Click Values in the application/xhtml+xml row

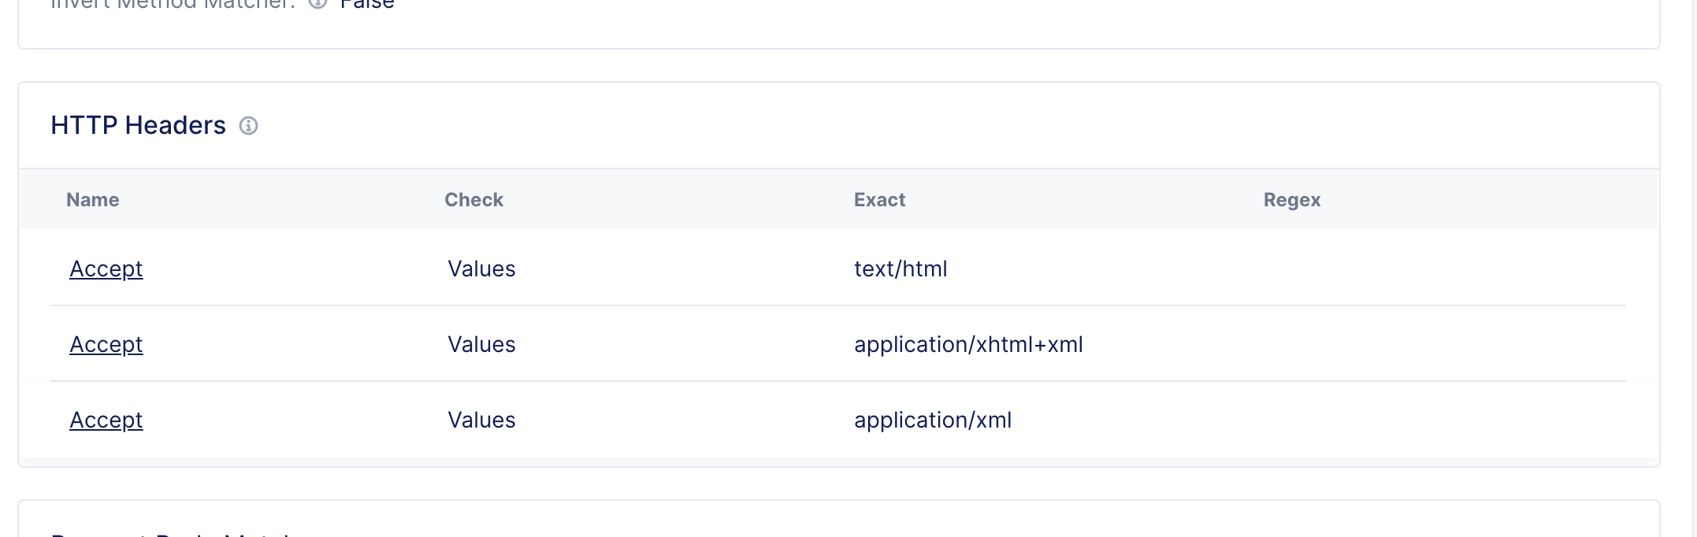pos(481,344)
